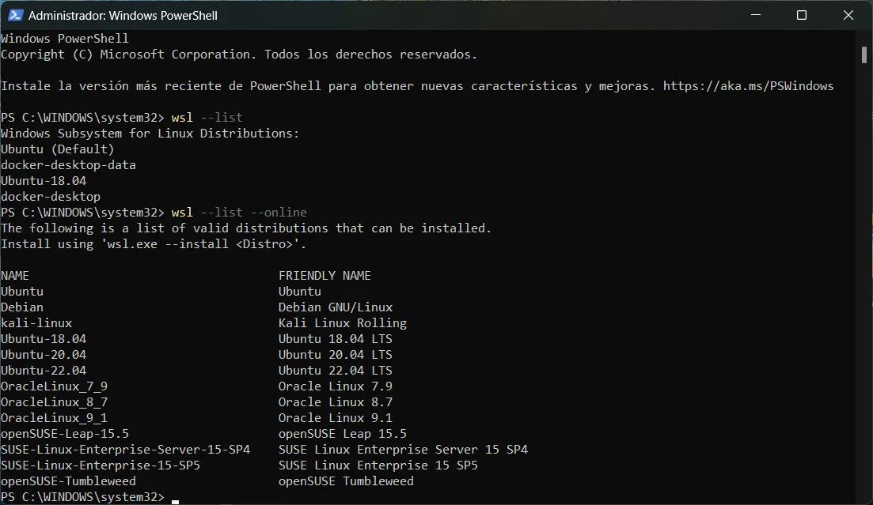Image resolution: width=873 pixels, height=505 pixels.
Task: Click 'Ubuntu-22.04' in the NAME column
Action: 44,371
